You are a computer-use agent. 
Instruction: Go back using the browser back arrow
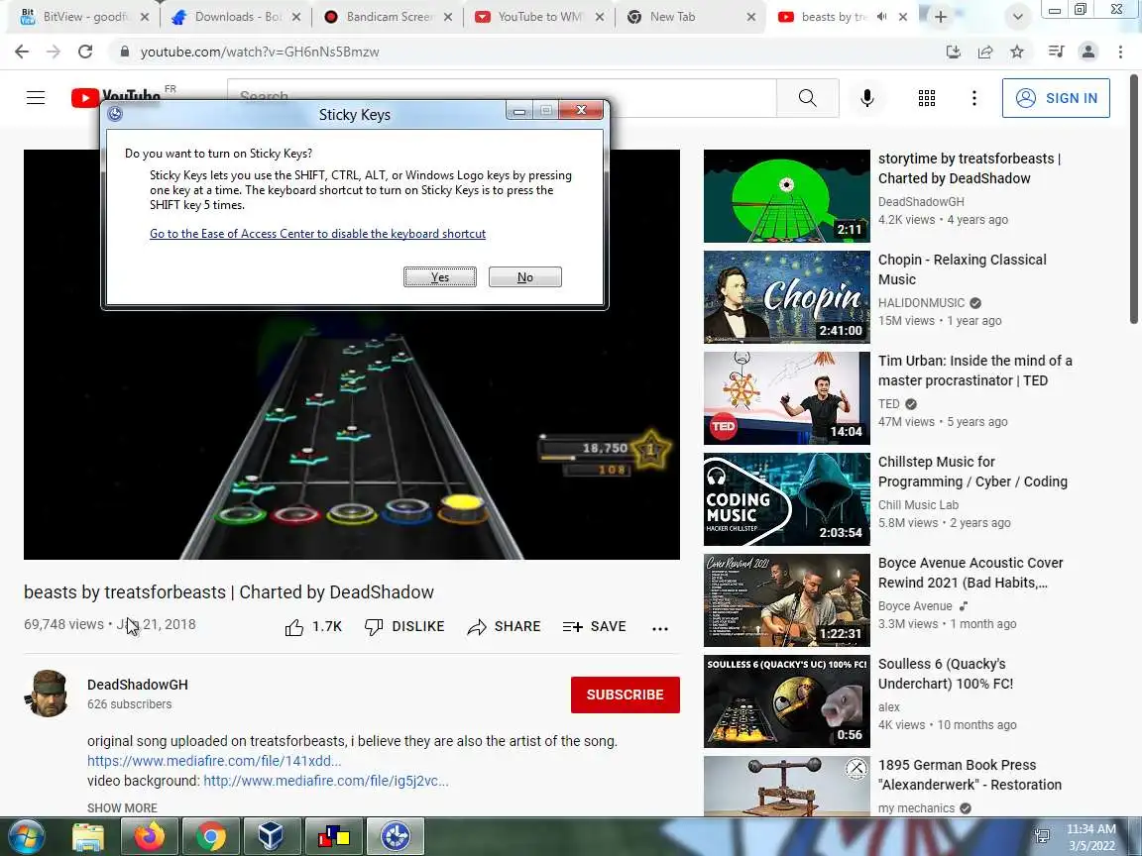coord(22,52)
